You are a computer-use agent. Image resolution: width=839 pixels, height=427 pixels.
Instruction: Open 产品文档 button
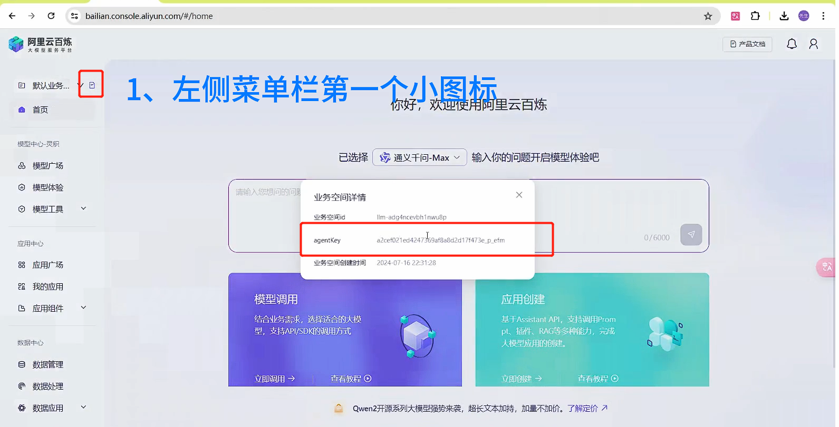pyautogui.click(x=747, y=44)
